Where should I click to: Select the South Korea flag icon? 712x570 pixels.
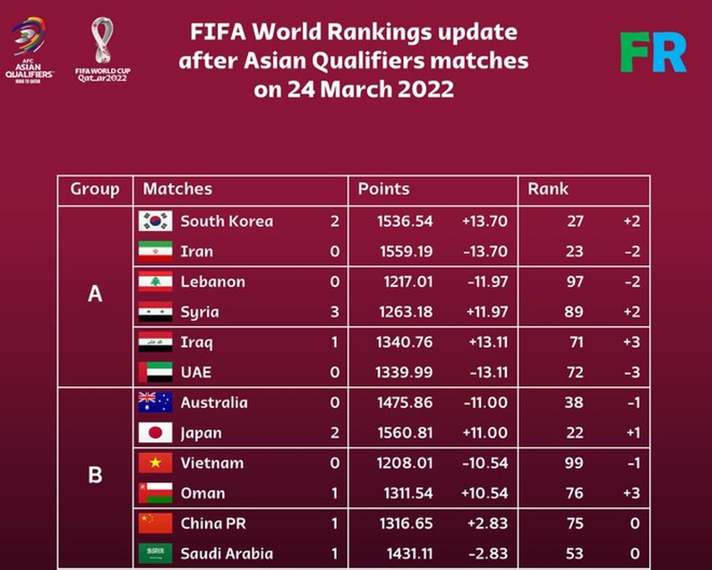point(155,221)
